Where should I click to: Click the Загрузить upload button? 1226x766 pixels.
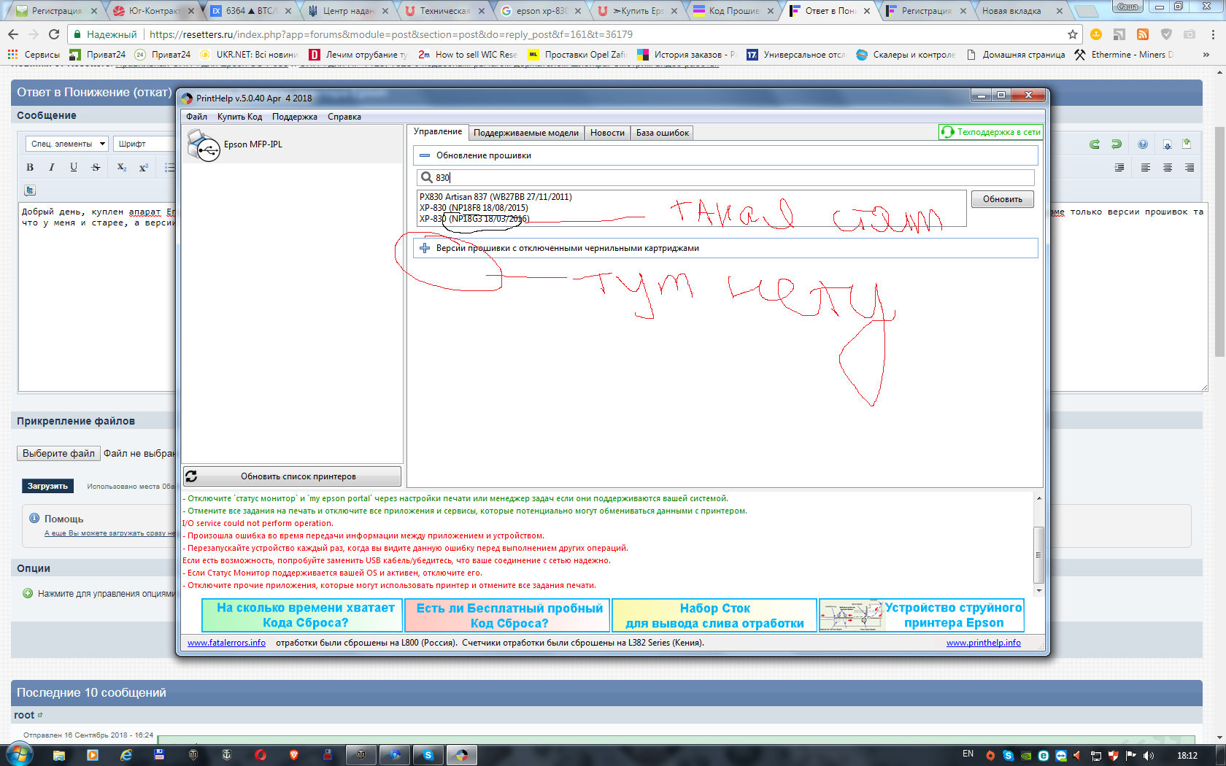[47, 486]
